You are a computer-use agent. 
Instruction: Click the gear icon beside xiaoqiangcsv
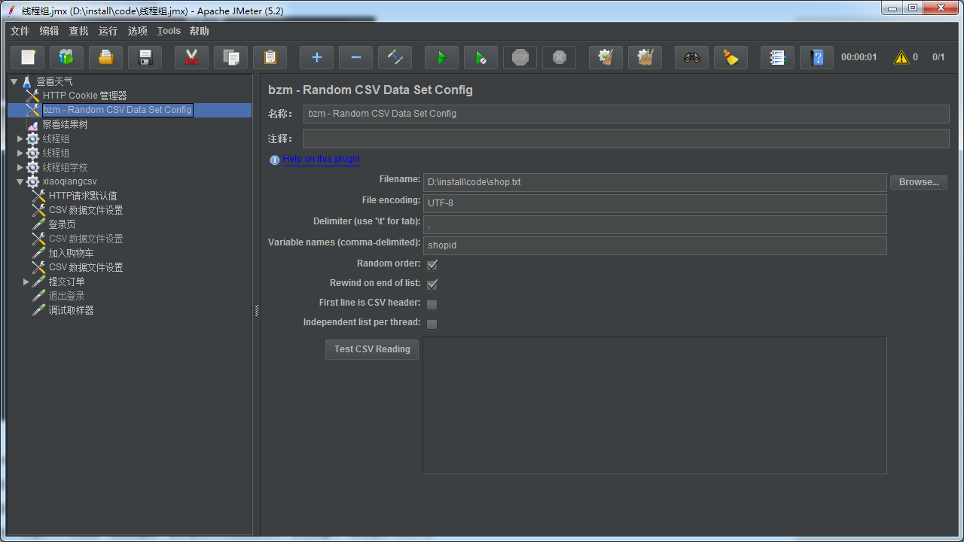pos(33,181)
